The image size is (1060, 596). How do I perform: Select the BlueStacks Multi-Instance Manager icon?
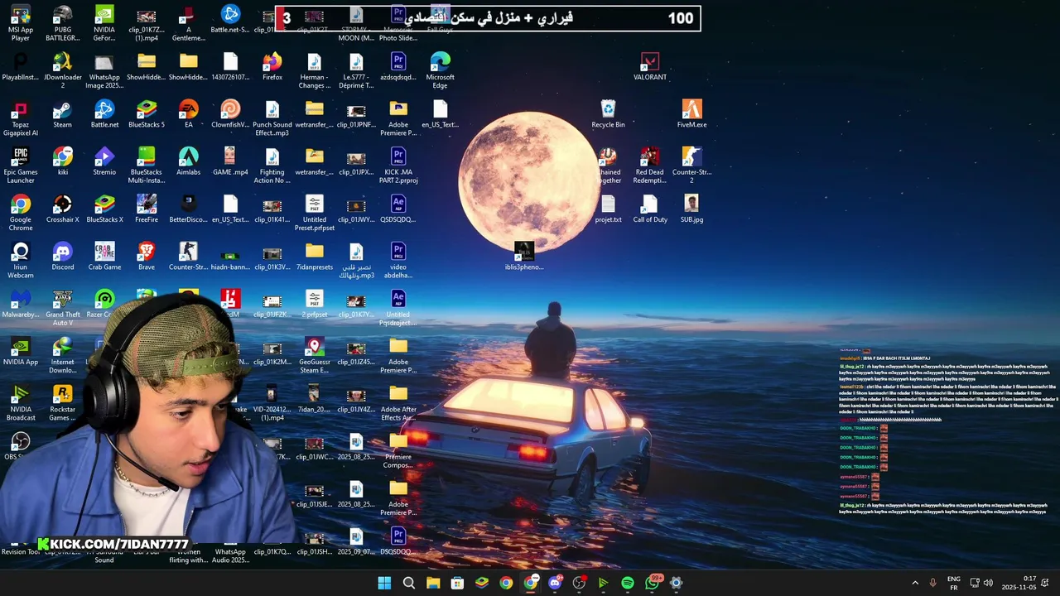147,166
